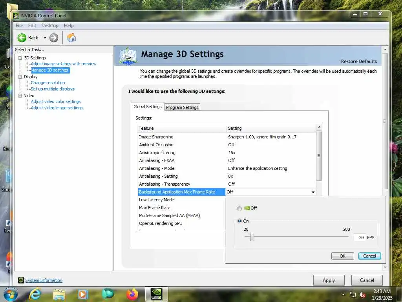Open the Back history dropdown arrow
The width and height of the screenshot is (402, 302).
coord(45,38)
